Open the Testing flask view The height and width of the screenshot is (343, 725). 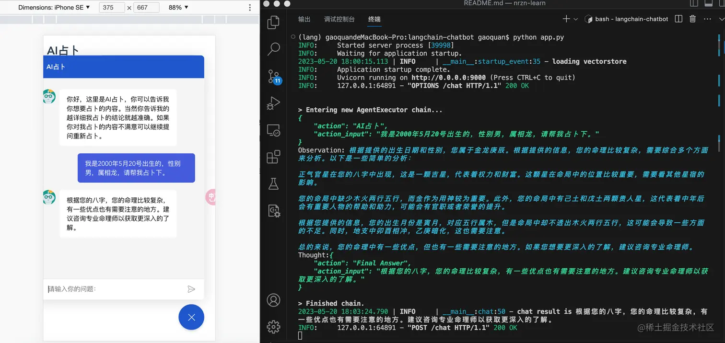[273, 183]
